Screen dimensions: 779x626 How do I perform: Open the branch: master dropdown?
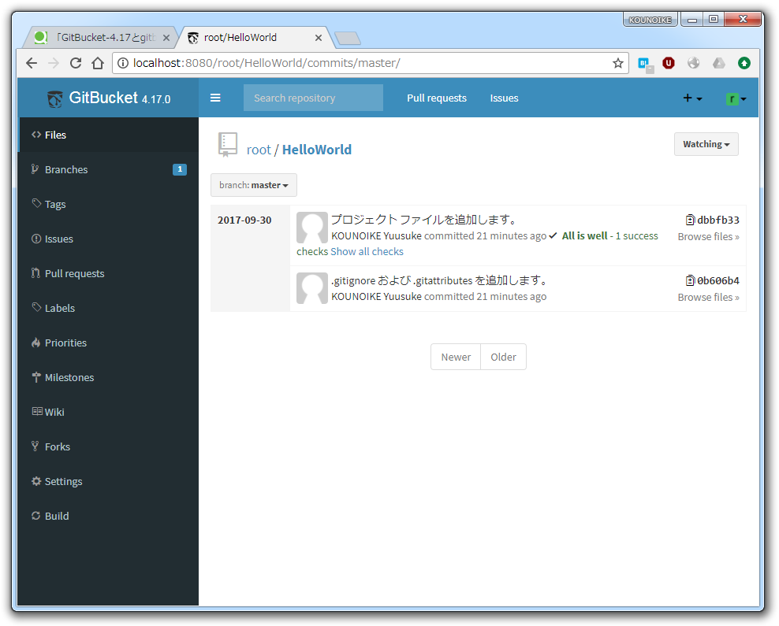pos(253,185)
